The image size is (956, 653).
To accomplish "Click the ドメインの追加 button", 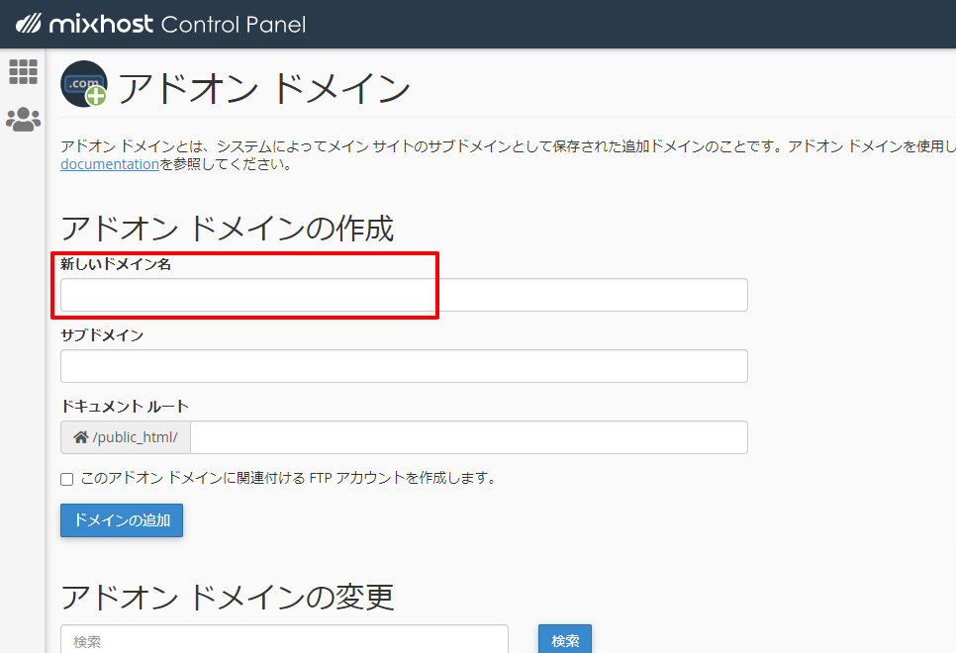I will pyautogui.click(x=122, y=520).
